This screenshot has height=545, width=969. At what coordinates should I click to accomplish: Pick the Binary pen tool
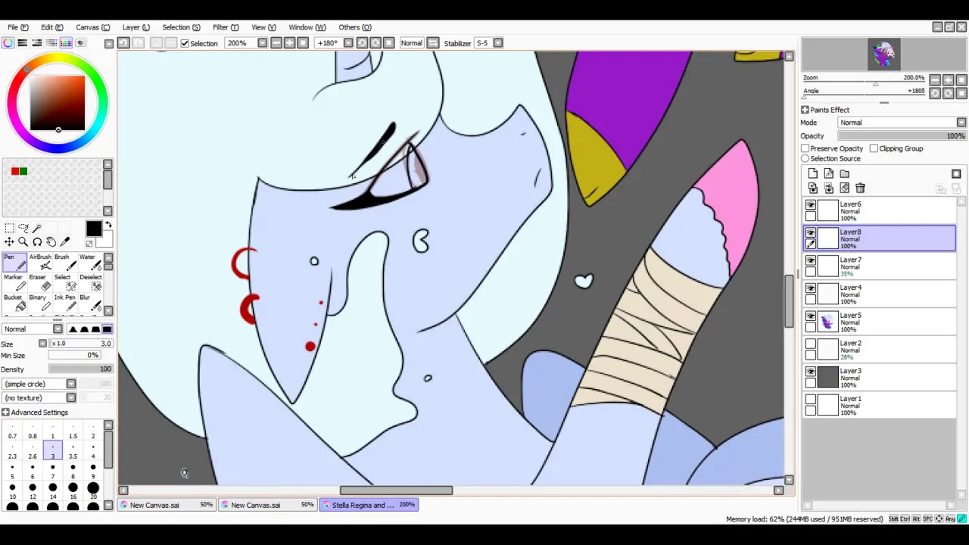(39, 303)
